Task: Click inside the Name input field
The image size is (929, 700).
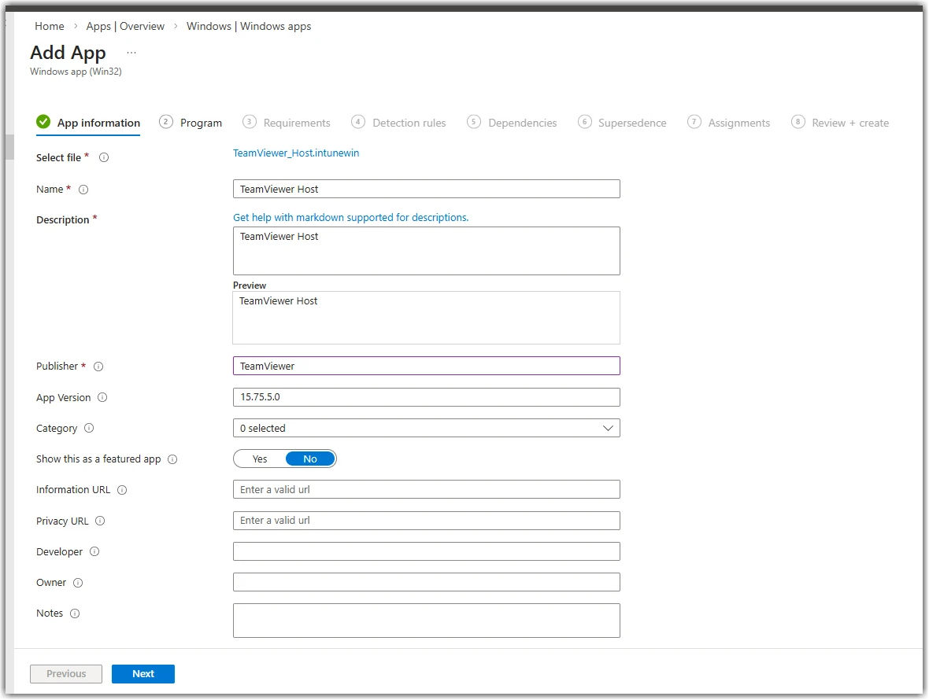Action: [x=426, y=189]
